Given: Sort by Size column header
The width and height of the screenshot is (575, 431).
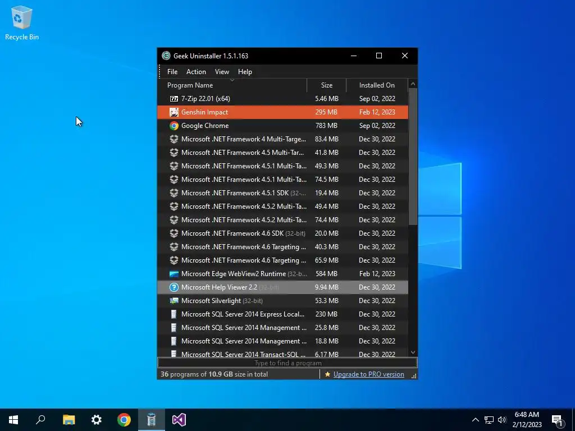Looking at the screenshot, I should (x=326, y=85).
